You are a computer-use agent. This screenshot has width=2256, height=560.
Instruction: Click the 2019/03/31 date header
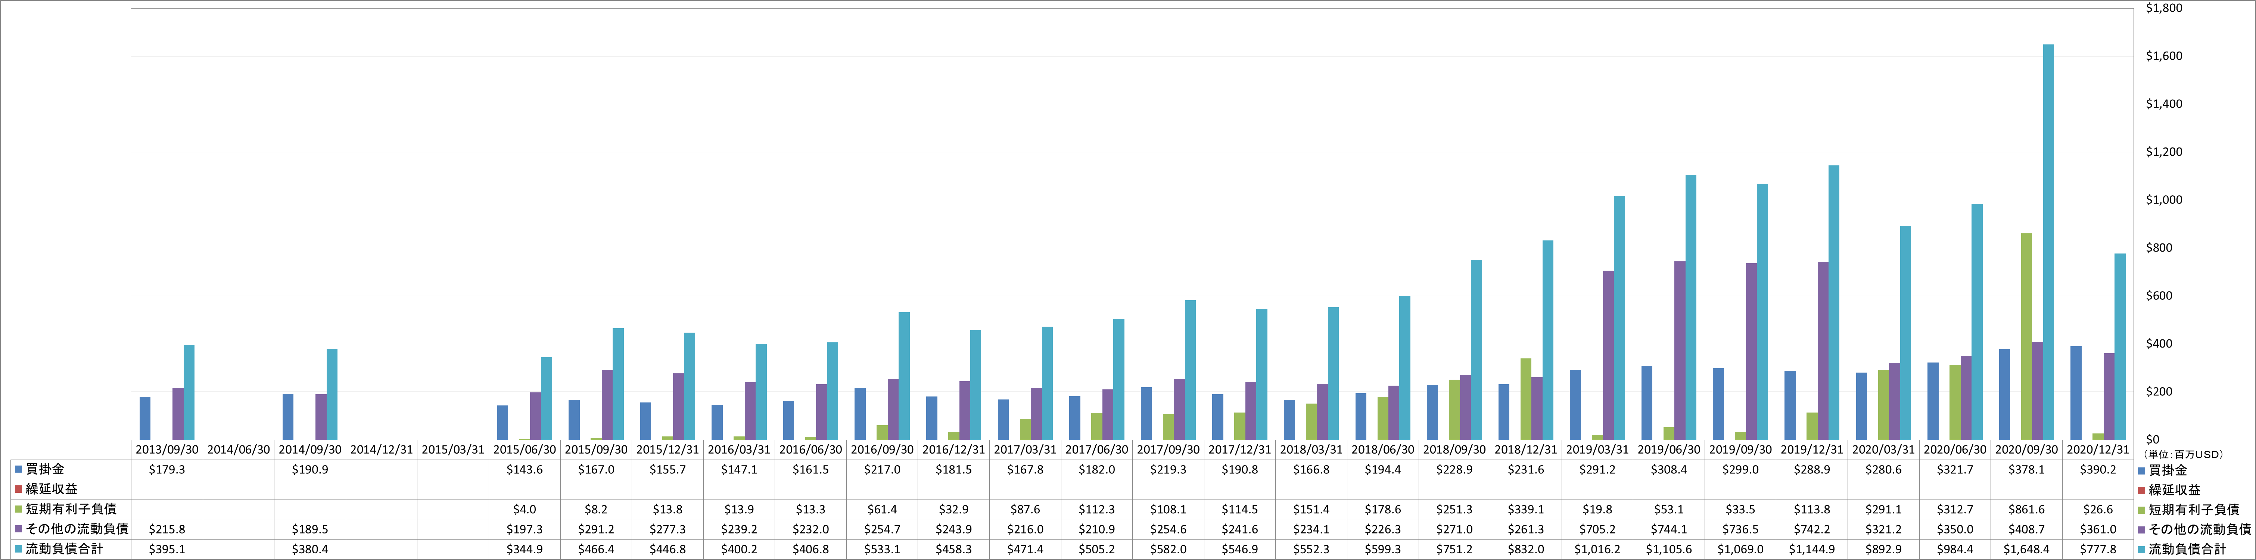1598,449
